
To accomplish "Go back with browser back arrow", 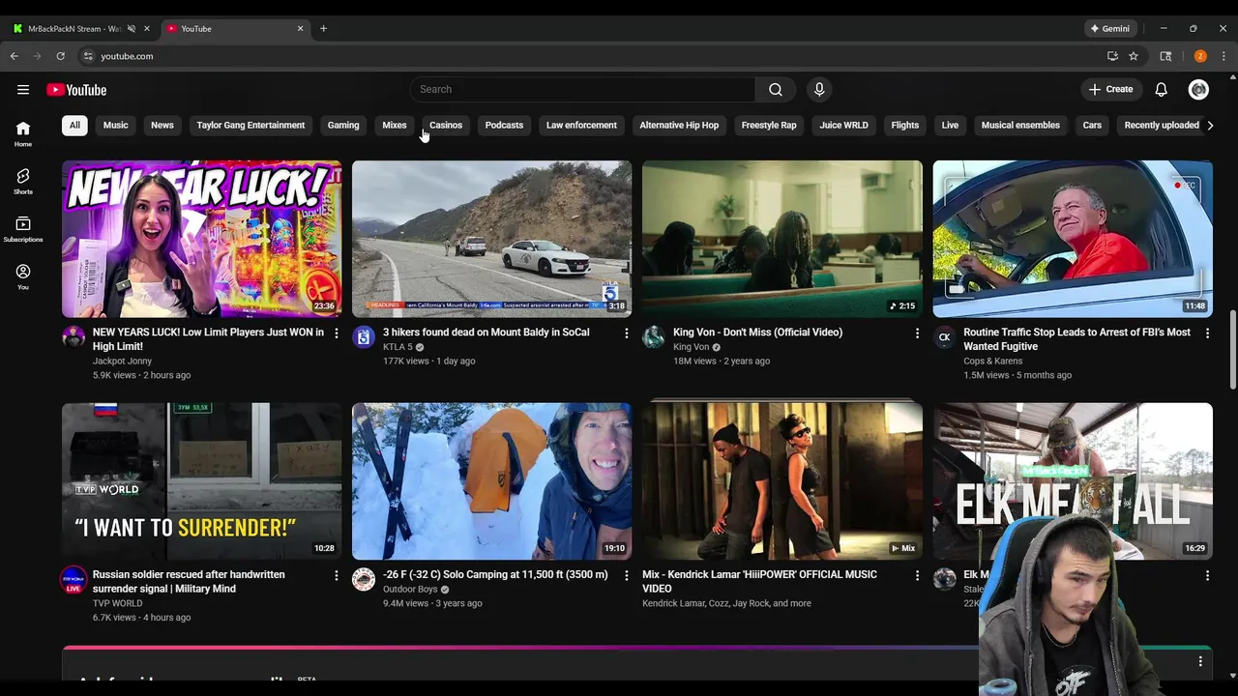I will (x=15, y=56).
